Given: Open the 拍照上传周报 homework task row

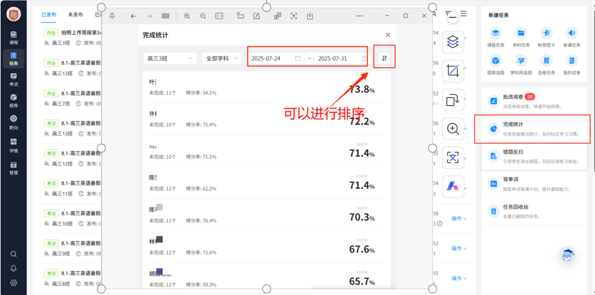Looking at the screenshot, I should [x=71, y=37].
